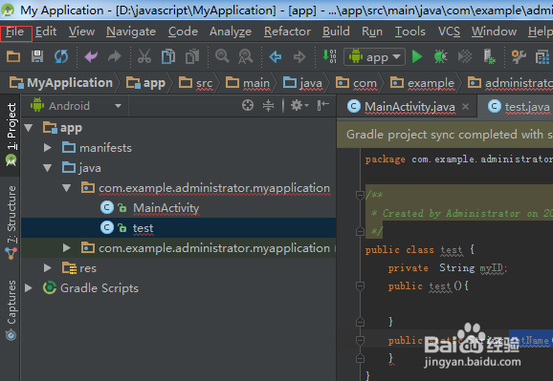Open the app run configuration dropdown
The width and height of the screenshot is (553, 381).
[374, 56]
